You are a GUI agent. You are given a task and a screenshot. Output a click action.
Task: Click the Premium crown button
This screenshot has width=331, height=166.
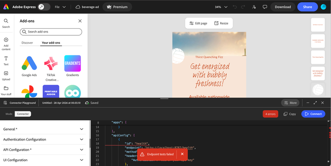(117, 7)
